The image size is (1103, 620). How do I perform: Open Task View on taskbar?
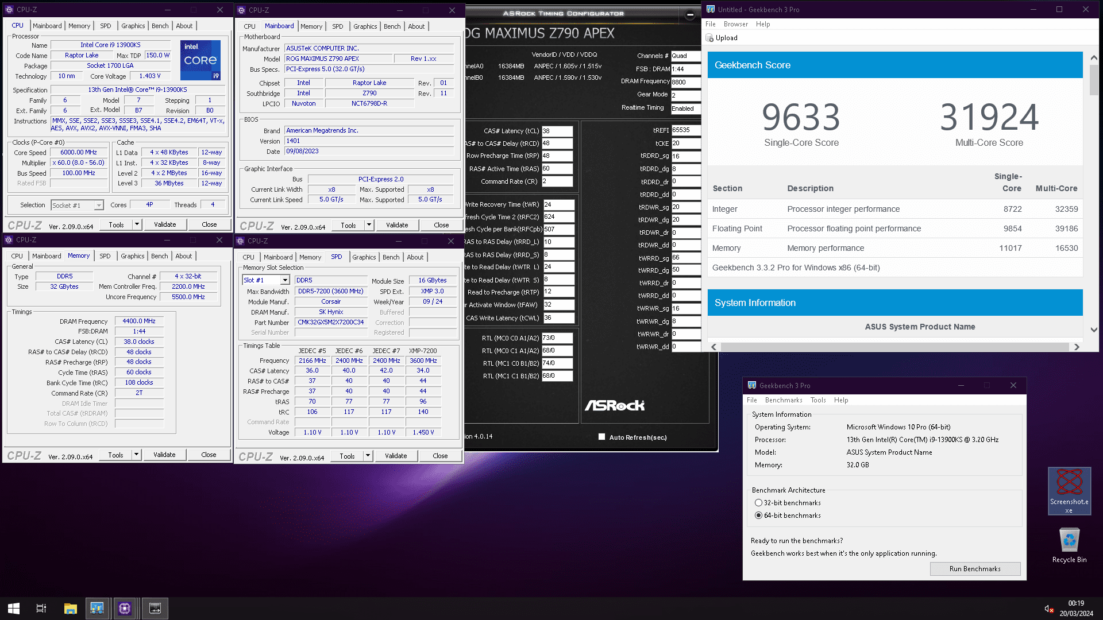41,609
